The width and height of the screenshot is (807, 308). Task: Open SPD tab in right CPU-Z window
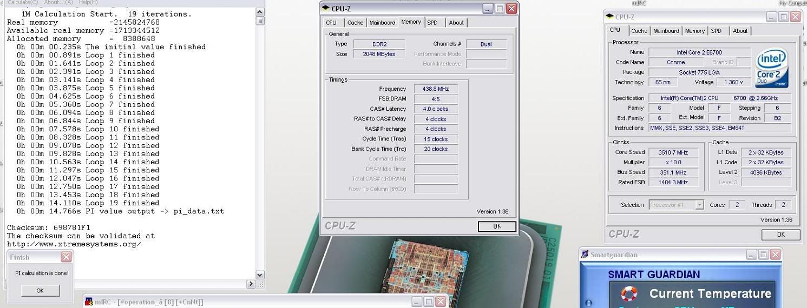click(716, 31)
